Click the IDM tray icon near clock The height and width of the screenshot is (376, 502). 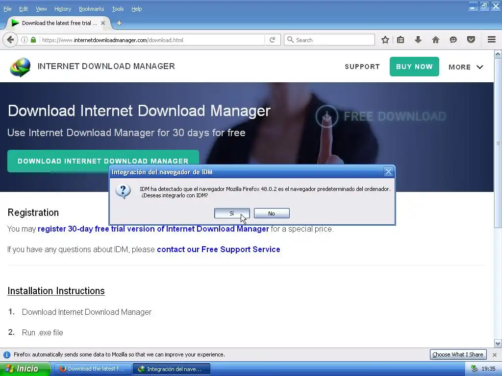click(474, 369)
